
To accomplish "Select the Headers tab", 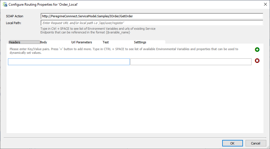I will pos(24,42).
